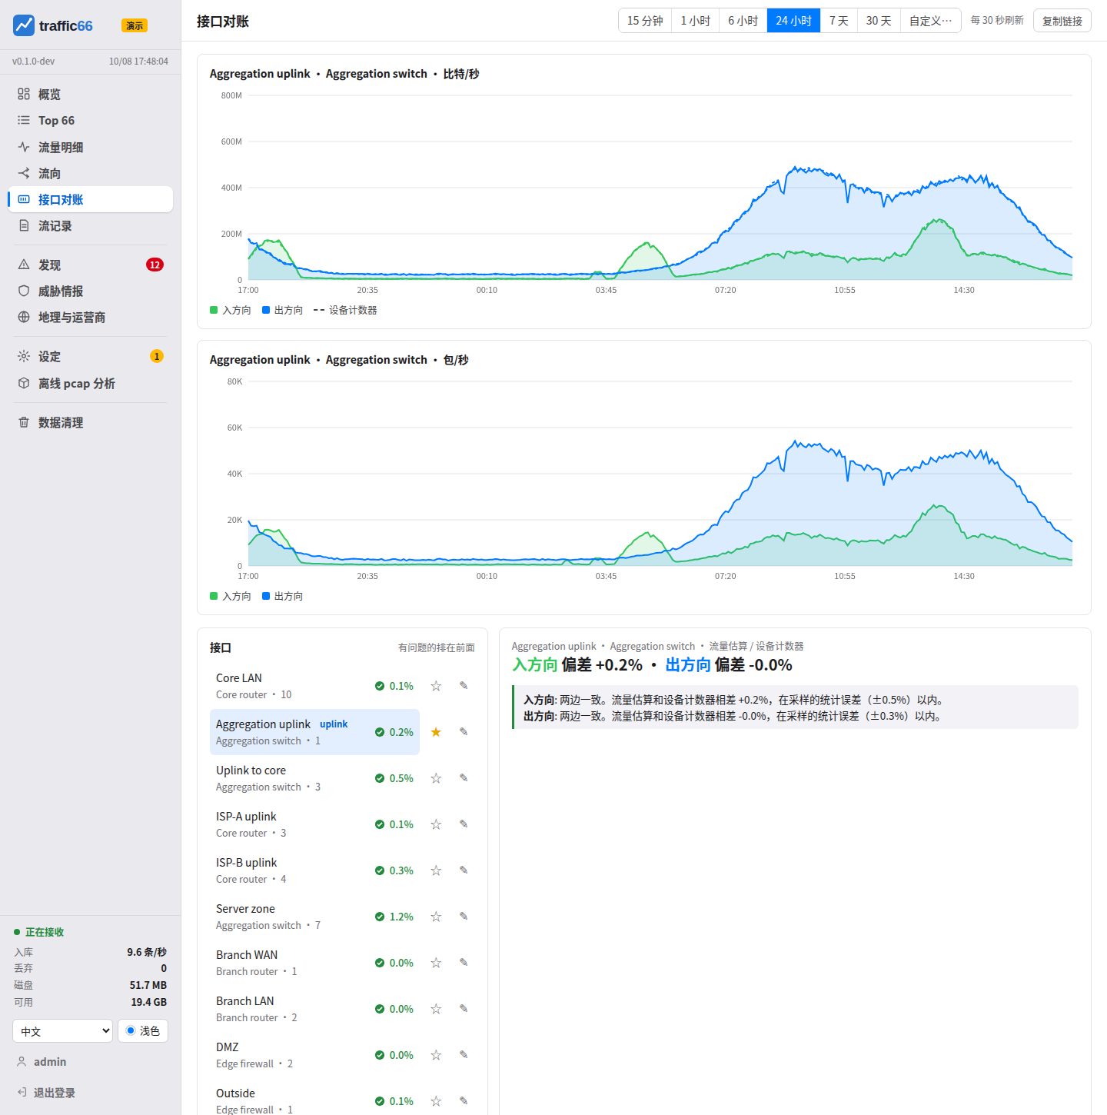Open the 中文 language dropdown
Screen dimensions: 1107x1115
click(x=63, y=1031)
